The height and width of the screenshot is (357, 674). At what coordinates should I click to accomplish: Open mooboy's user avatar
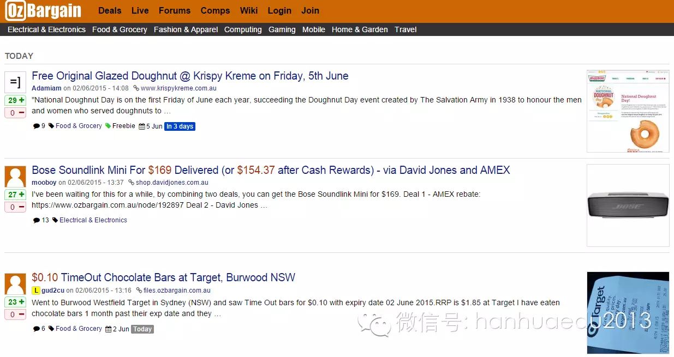pos(15,177)
